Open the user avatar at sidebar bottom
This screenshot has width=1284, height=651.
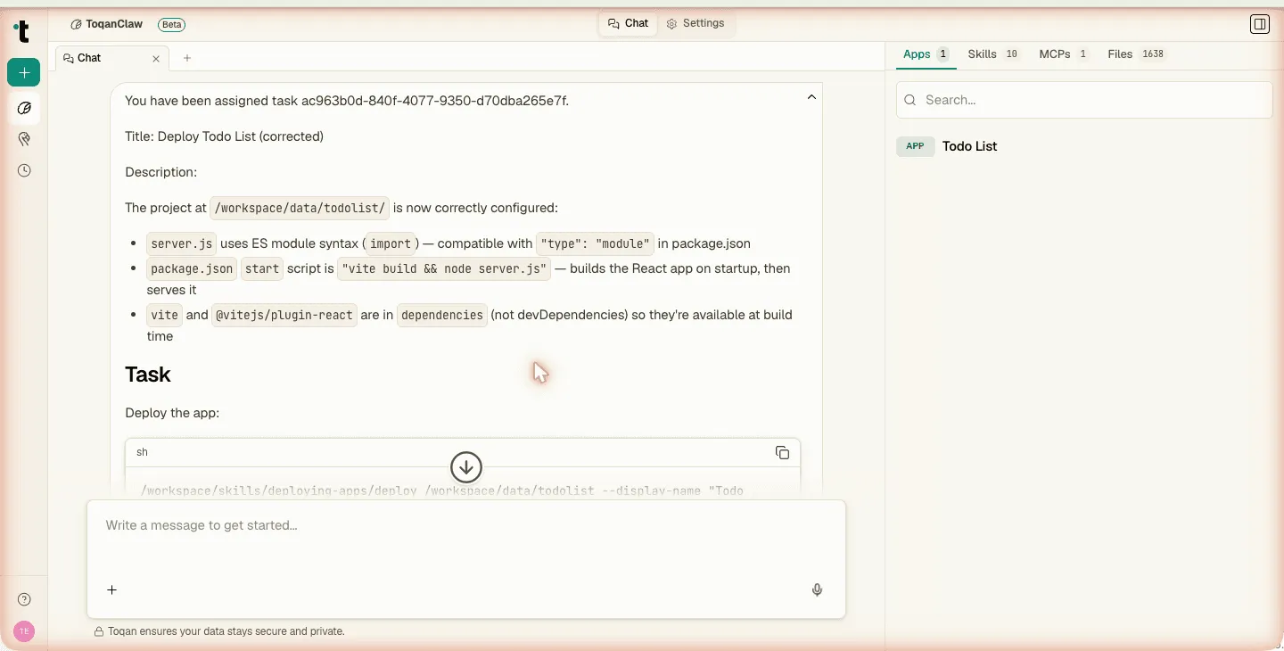pyautogui.click(x=24, y=631)
